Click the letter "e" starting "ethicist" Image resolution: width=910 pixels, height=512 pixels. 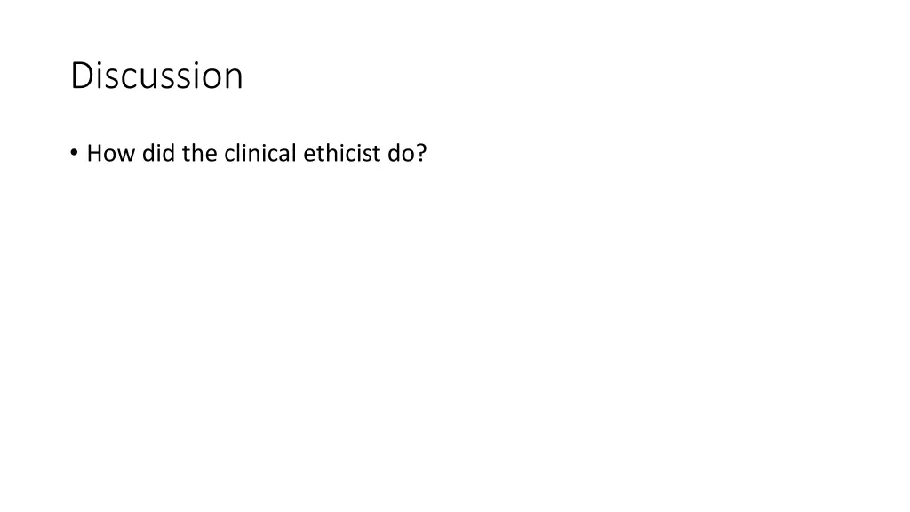coord(308,154)
